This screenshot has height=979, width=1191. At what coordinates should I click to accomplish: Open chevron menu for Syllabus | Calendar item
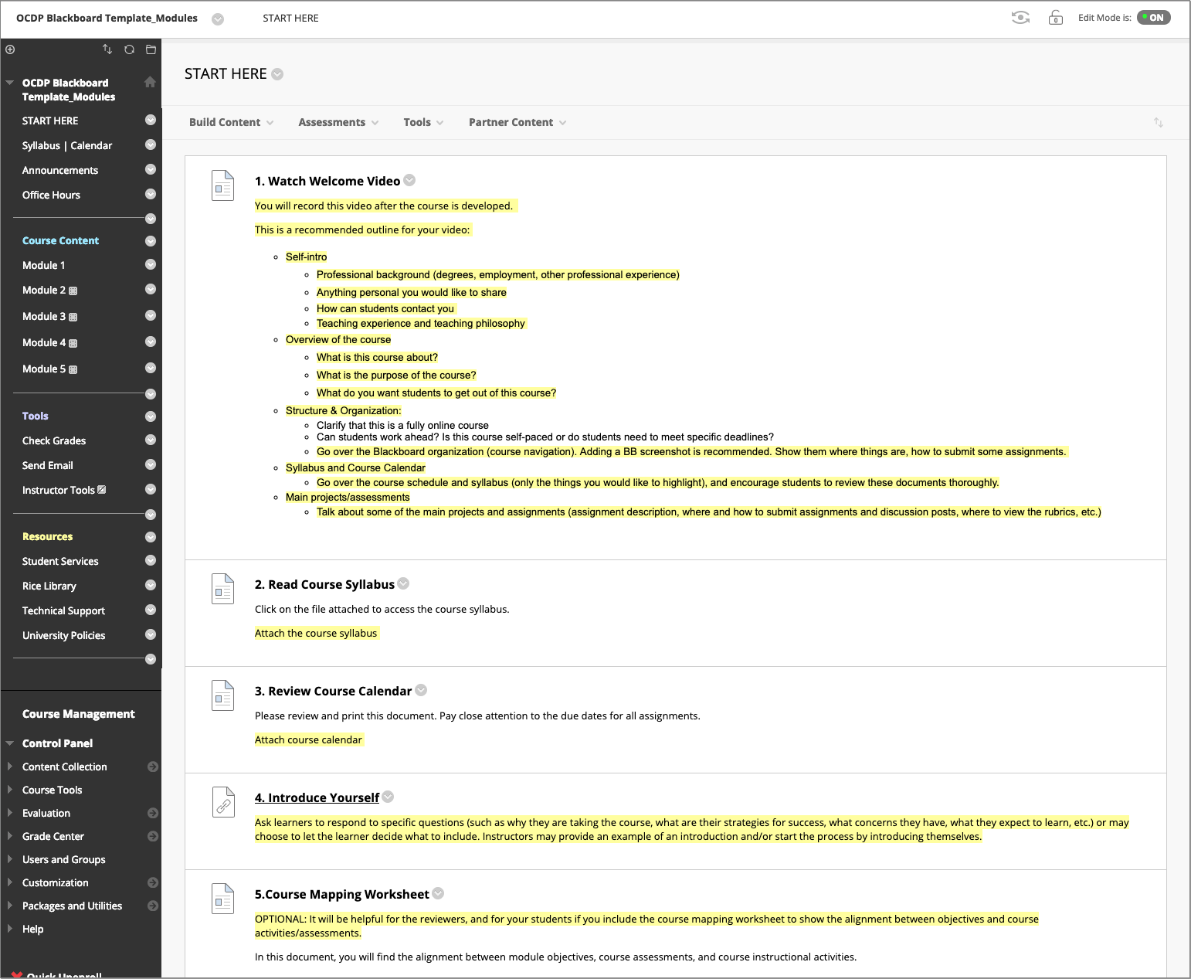[151, 144]
